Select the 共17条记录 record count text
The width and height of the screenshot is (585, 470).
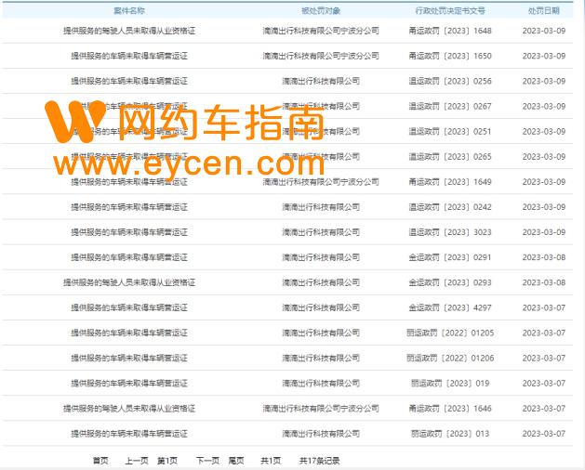point(319,461)
